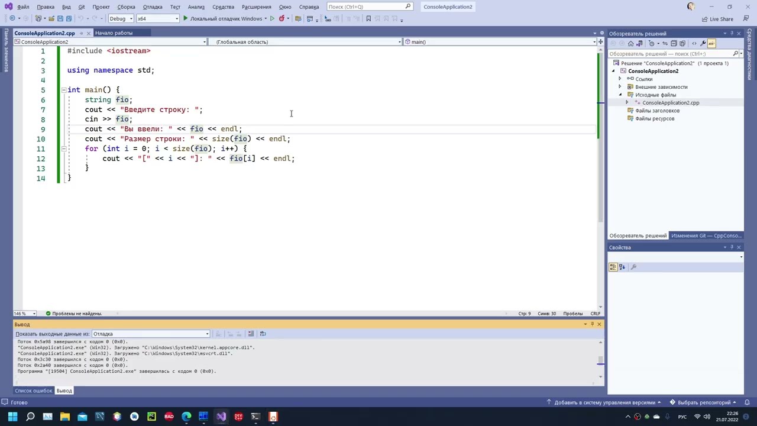The width and height of the screenshot is (757, 426).
Task: Open the Файл menu
Action: [23, 7]
